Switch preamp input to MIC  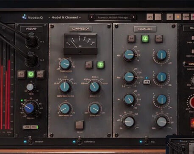click(x=34, y=127)
